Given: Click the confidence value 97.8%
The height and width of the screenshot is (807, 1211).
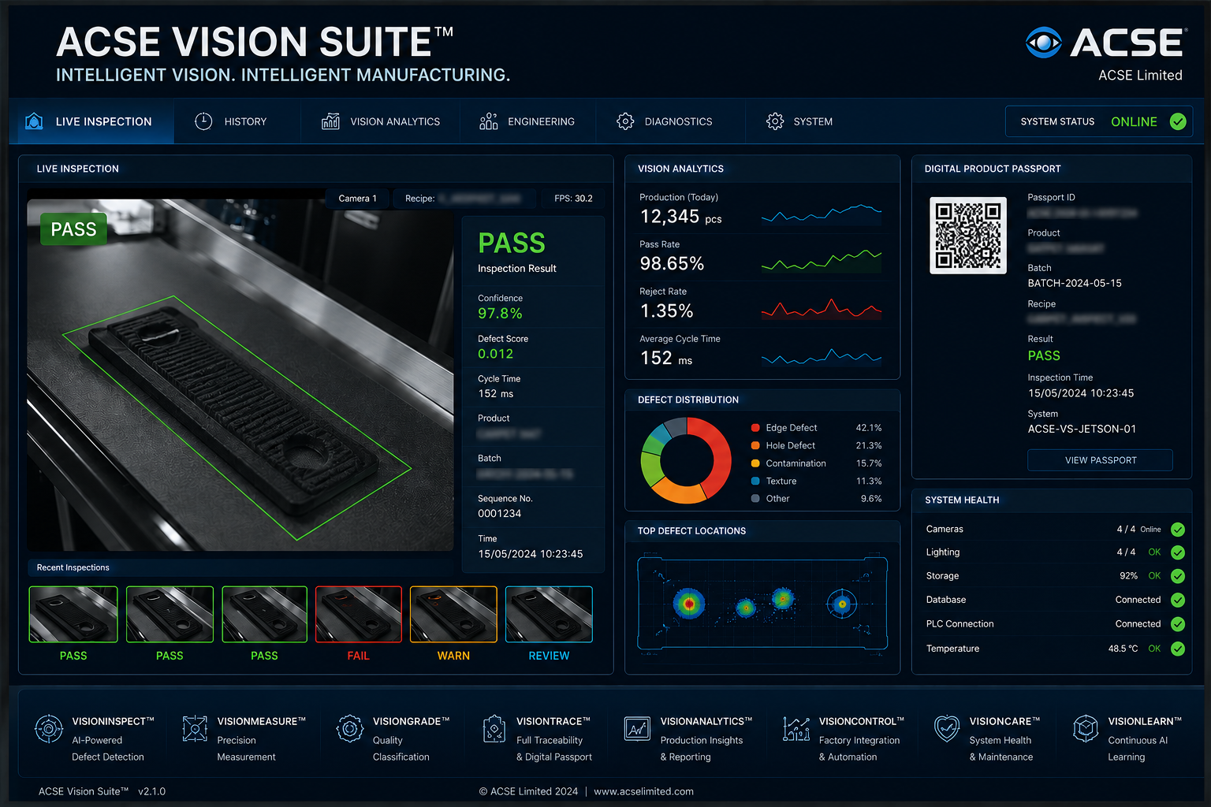Looking at the screenshot, I should 500,314.
